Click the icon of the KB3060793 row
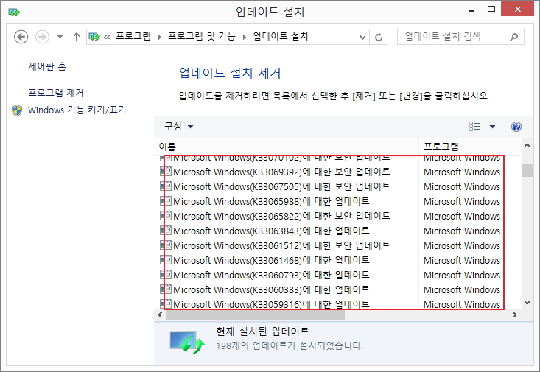 [166, 275]
